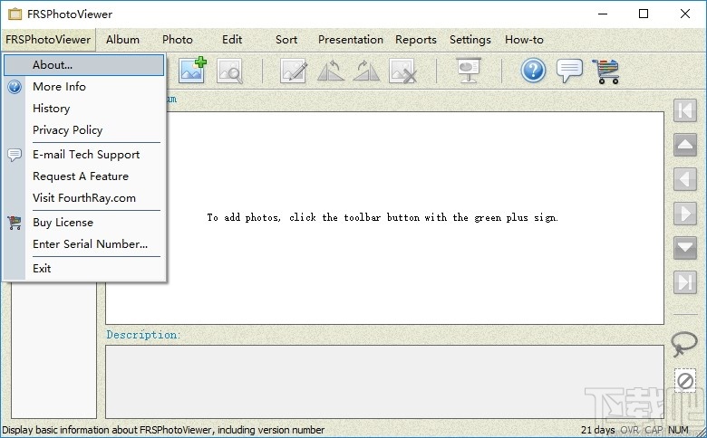The width and height of the screenshot is (707, 438).
Task: Click the speech bubble support toolbar icon
Action: click(x=569, y=71)
